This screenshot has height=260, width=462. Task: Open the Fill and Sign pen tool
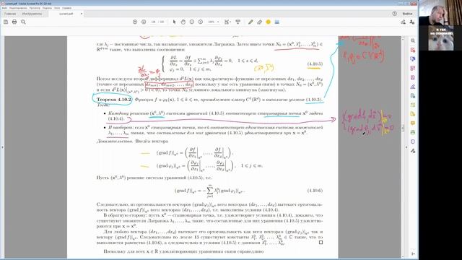413,87
